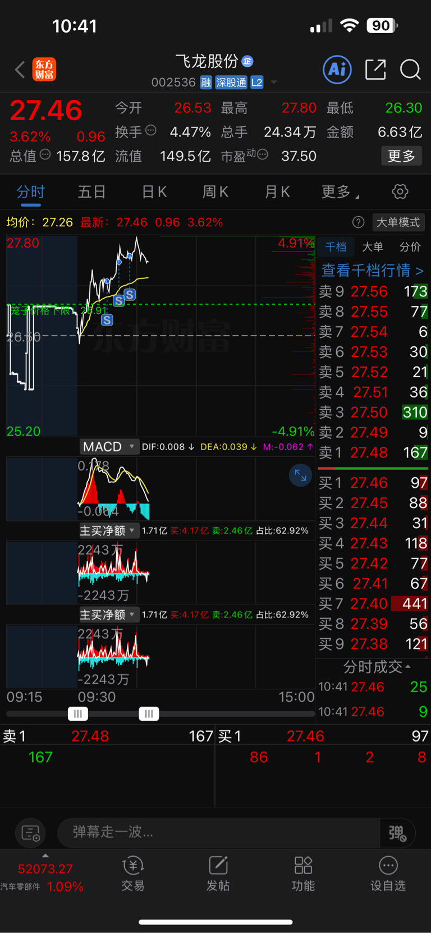Tap the 换手 info icon
Viewport: 431px width, 933px height.
[x=151, y=131]
